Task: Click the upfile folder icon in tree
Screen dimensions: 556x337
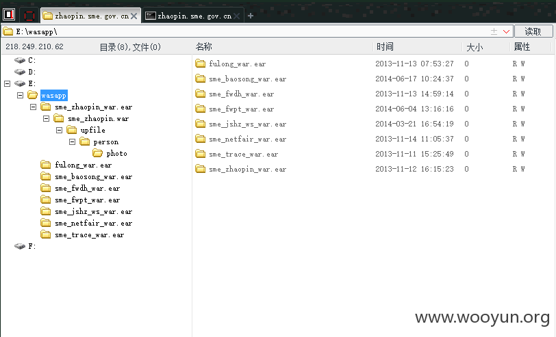Action: click(x=72, y=131)
